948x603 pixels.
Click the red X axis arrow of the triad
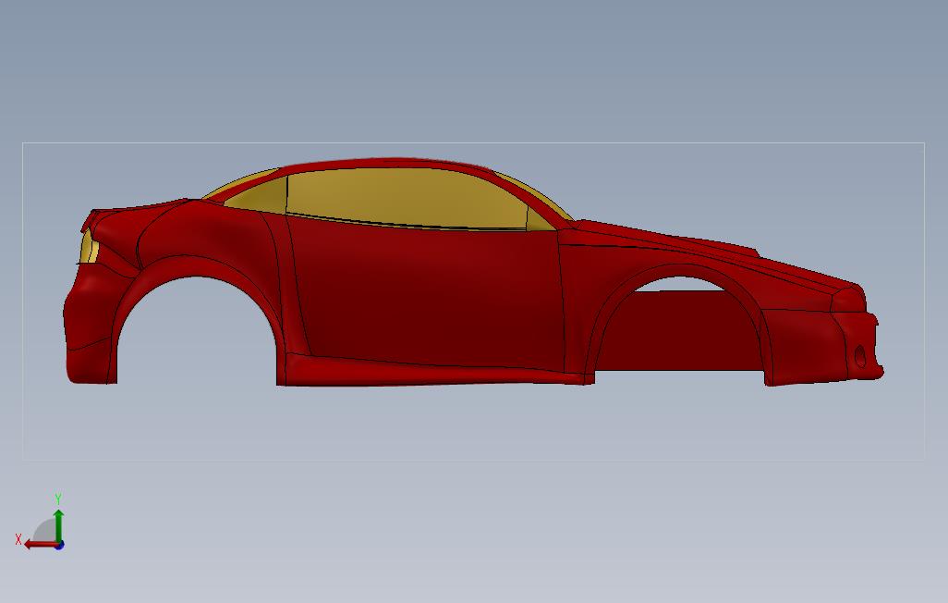(x=40, y=545)
